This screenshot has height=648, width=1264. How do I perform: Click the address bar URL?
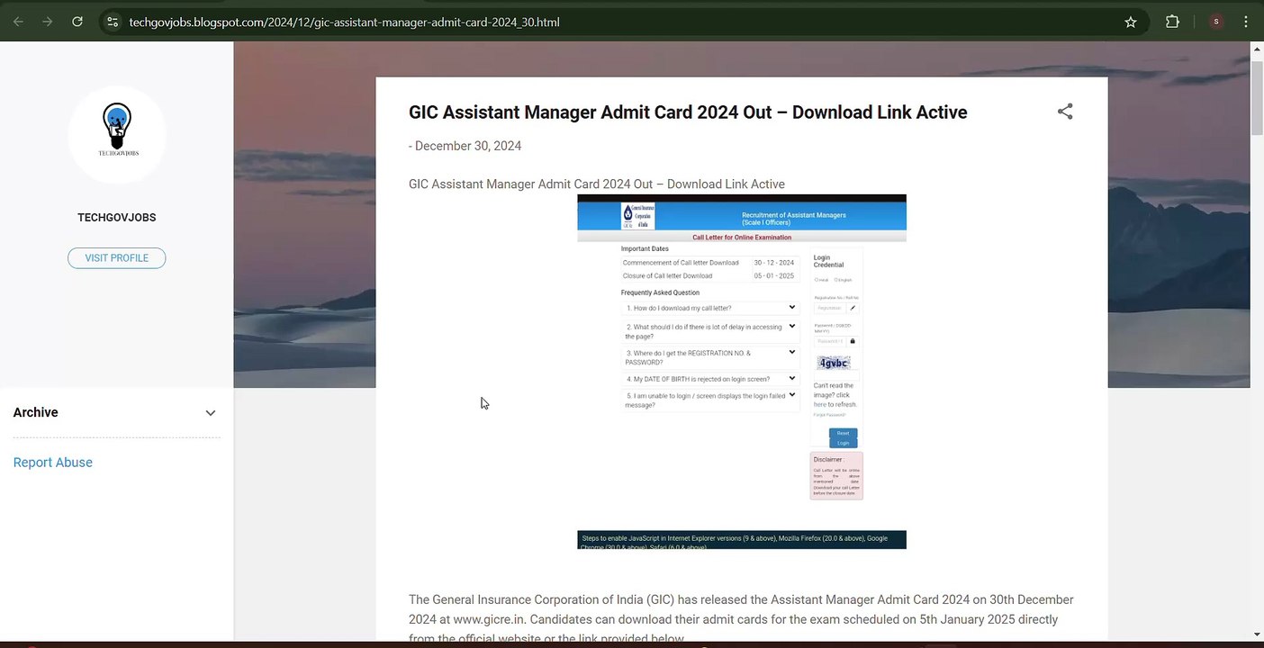[x=344, y=22]
